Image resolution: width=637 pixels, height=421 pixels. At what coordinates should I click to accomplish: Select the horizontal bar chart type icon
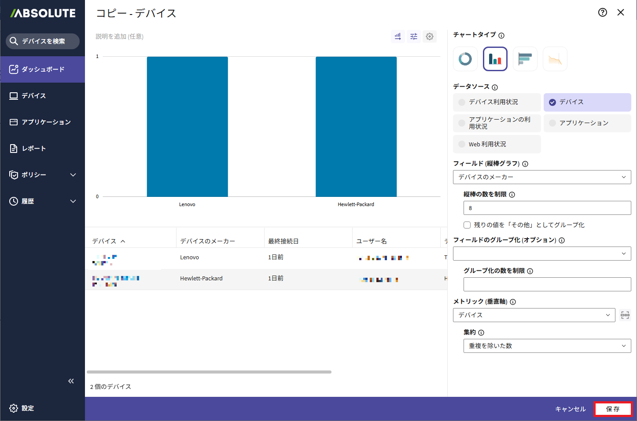click(x=525, y=59)
